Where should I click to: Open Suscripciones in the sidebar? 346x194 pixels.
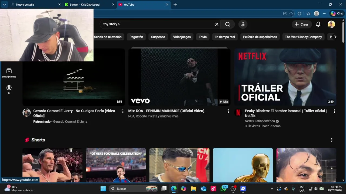click(x=9, y=73)
